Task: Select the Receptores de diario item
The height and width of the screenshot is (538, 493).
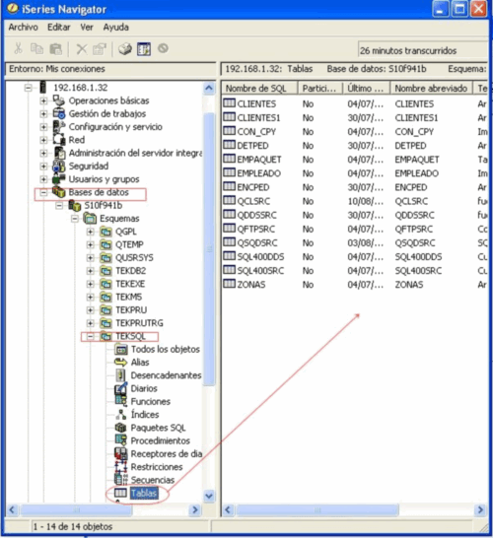Action: [167, 454]
